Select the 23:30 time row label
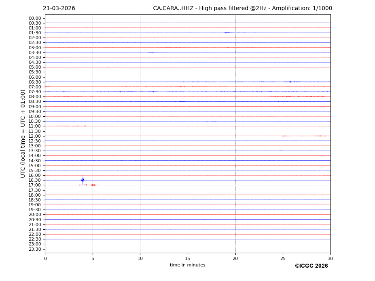This screenshot has height=281, width=375. pos(35,249)
